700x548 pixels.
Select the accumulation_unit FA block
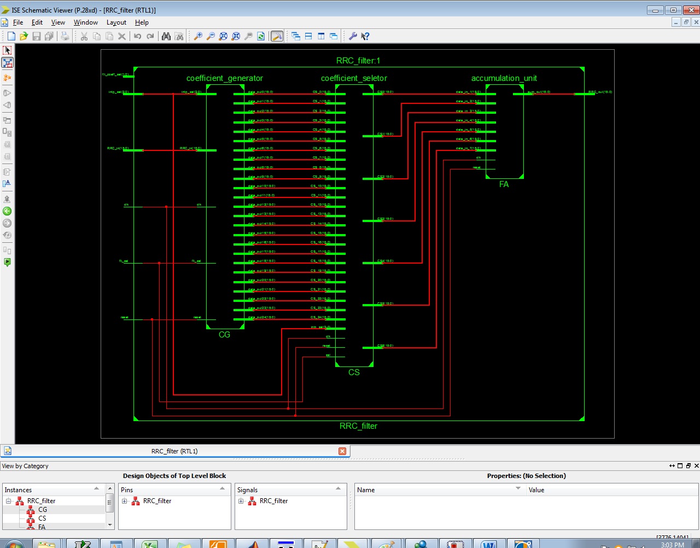point(504,132)
